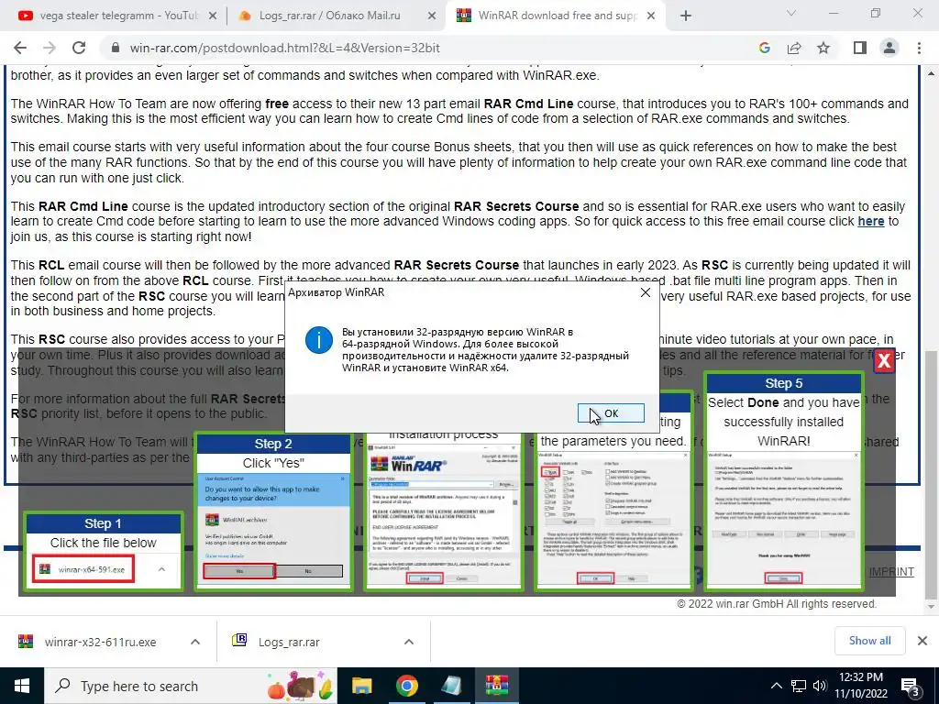Open Windows Start menu
Viewport: 939px width, 704px height.
tap(22, 686)
